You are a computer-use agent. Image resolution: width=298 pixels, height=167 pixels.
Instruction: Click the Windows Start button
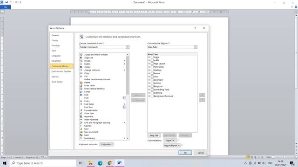pos(5,163)
